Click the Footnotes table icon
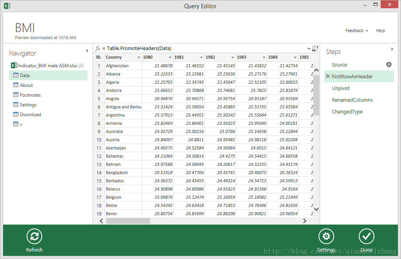401x259 pixels. 16,95
